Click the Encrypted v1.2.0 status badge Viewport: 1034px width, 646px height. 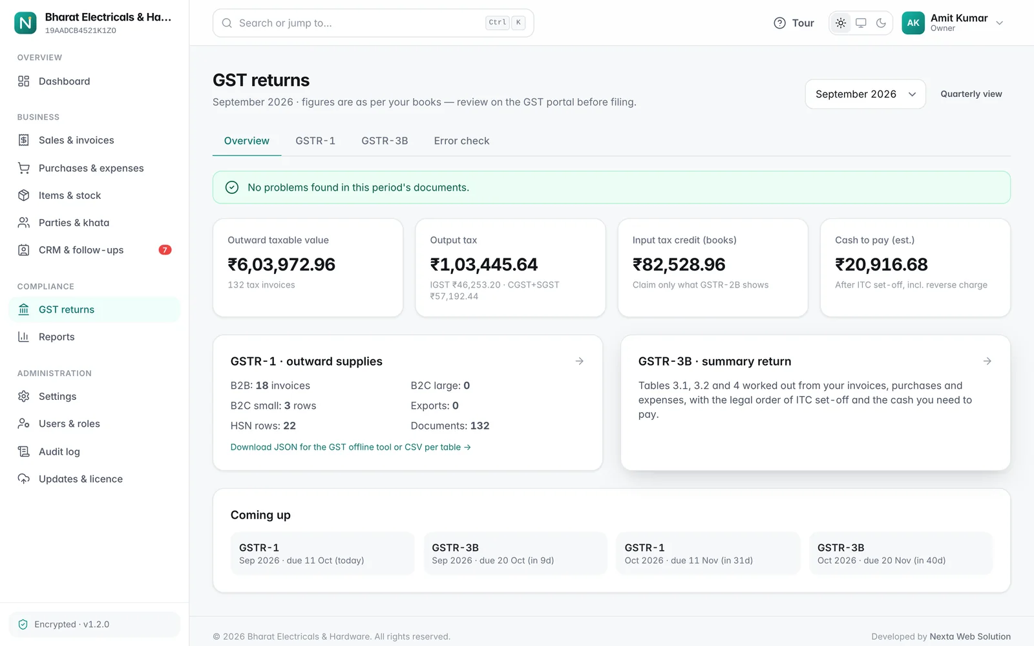pyautogui.click(x=94, y=625)
